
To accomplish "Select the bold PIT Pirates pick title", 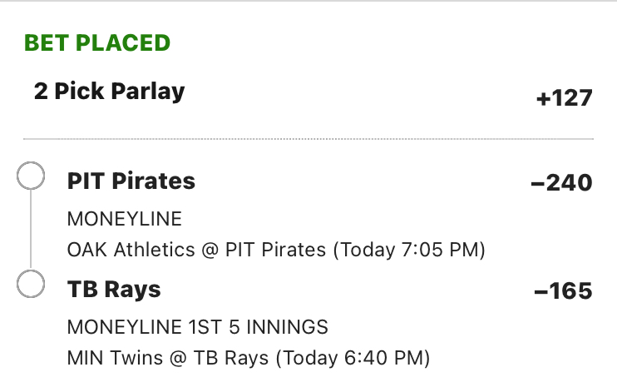I will tap(131, 181).
